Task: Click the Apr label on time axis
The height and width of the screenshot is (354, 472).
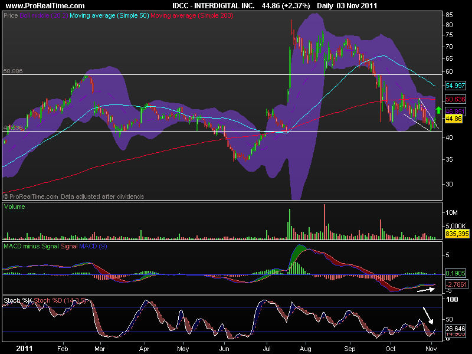Action: point(144,349)
